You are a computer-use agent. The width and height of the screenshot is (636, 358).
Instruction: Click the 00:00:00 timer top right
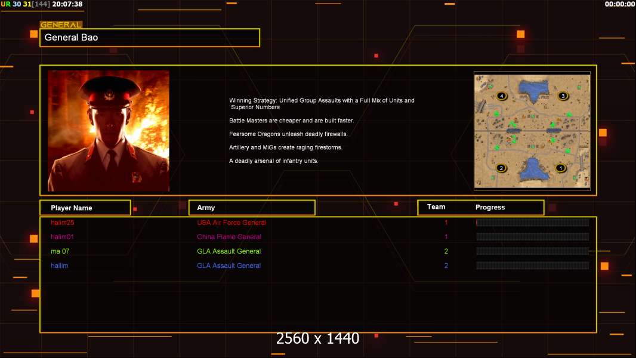(620, 4)
